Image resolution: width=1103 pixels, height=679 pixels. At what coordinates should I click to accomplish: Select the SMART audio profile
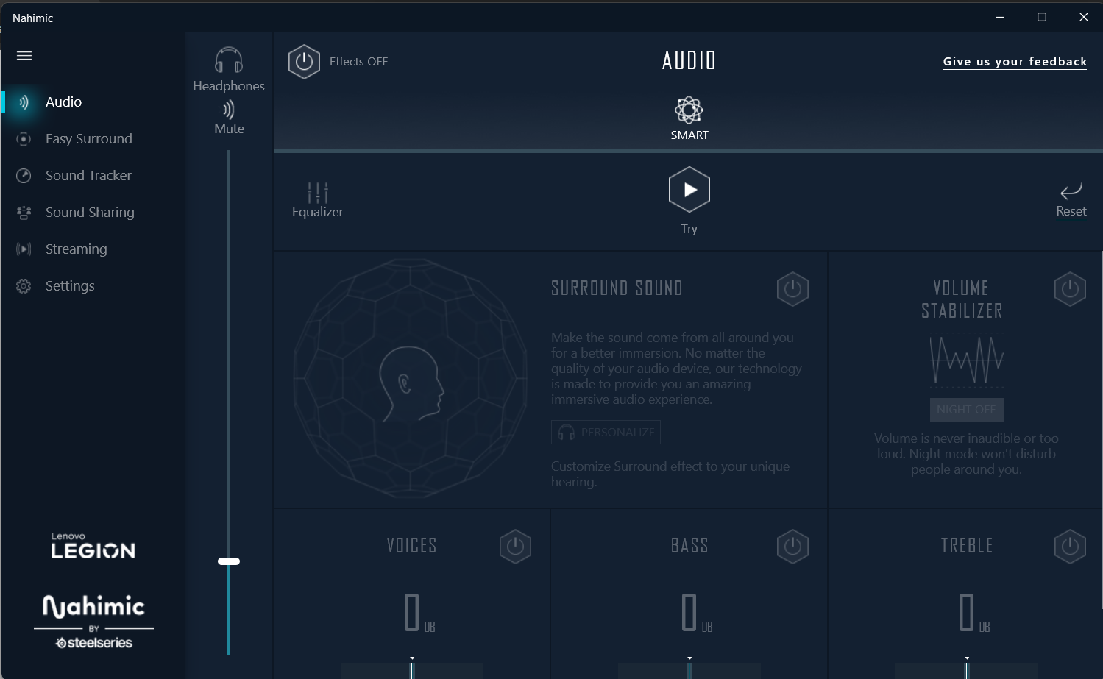click(689, 112)
